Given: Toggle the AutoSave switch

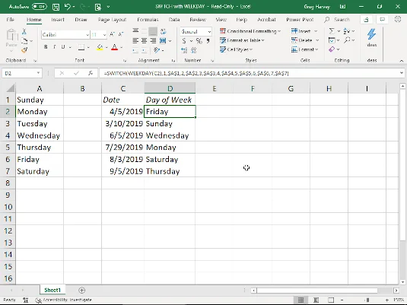Looking at the screenshot, I should (40, 7).
